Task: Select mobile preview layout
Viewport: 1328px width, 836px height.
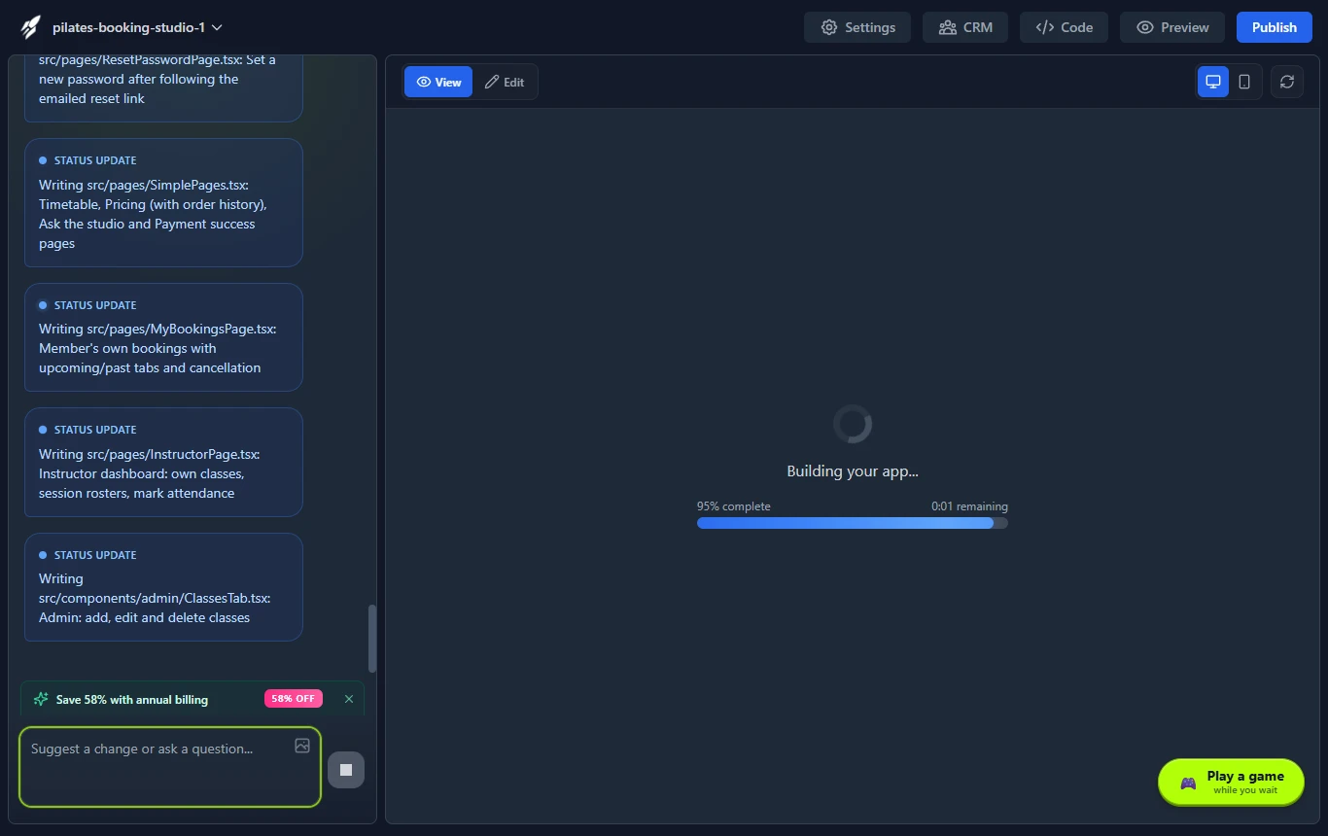Action: pos(1244,82)
